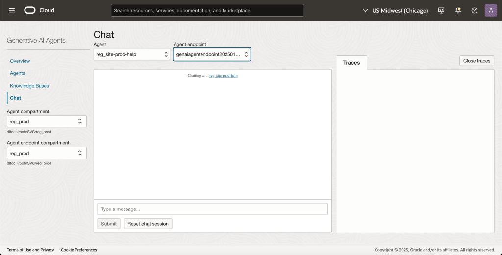Follow the reg_site-prod-help link in chat

click(x=224, y=76)
